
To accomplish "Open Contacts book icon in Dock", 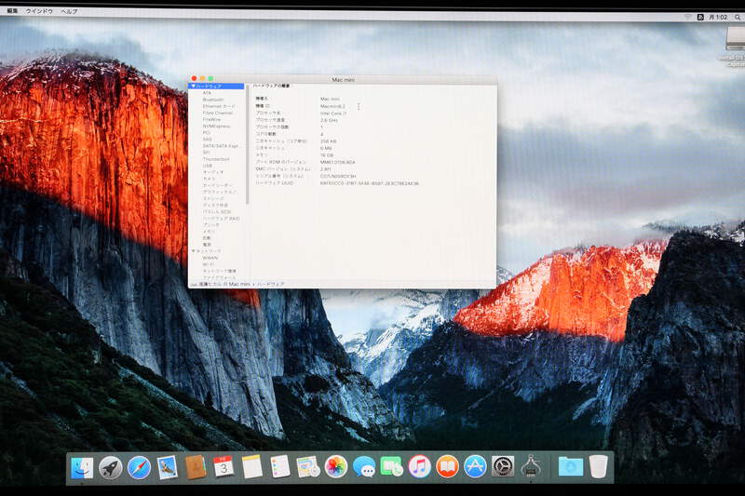I will pyautogui.click(x=196, y=467).
